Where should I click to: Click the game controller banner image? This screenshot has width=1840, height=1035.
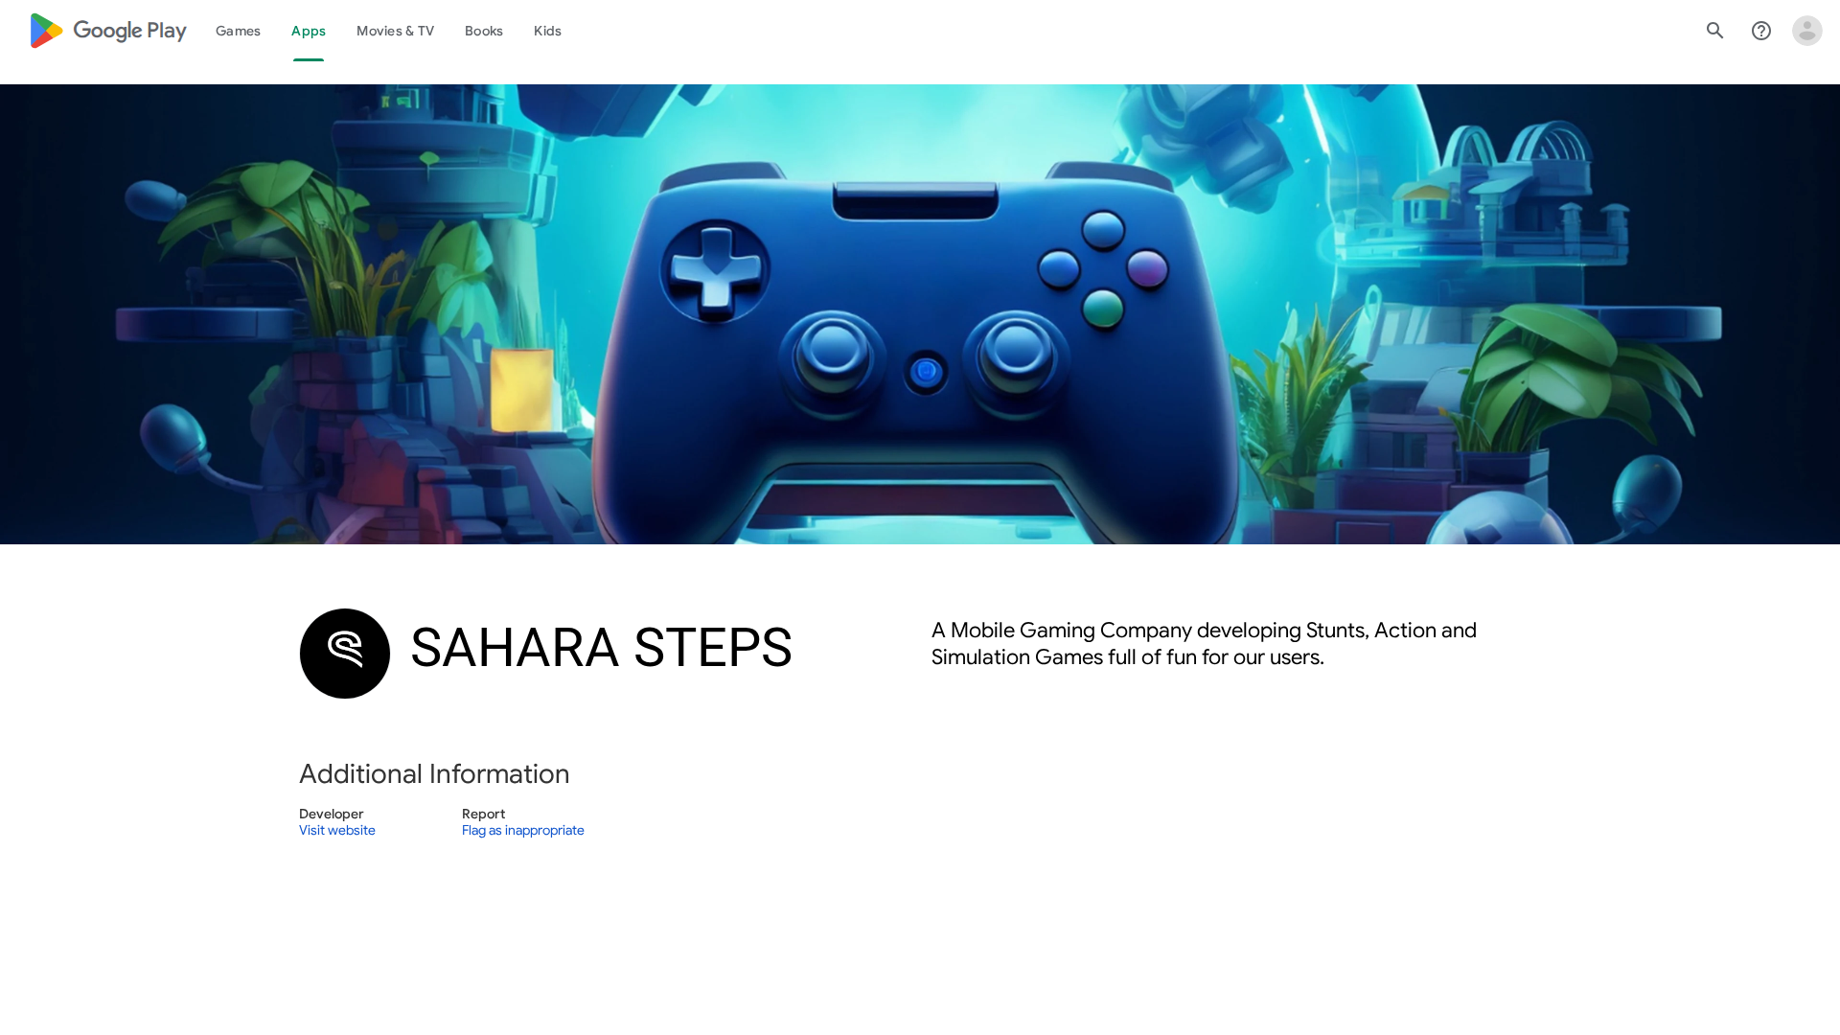(920, 314)
